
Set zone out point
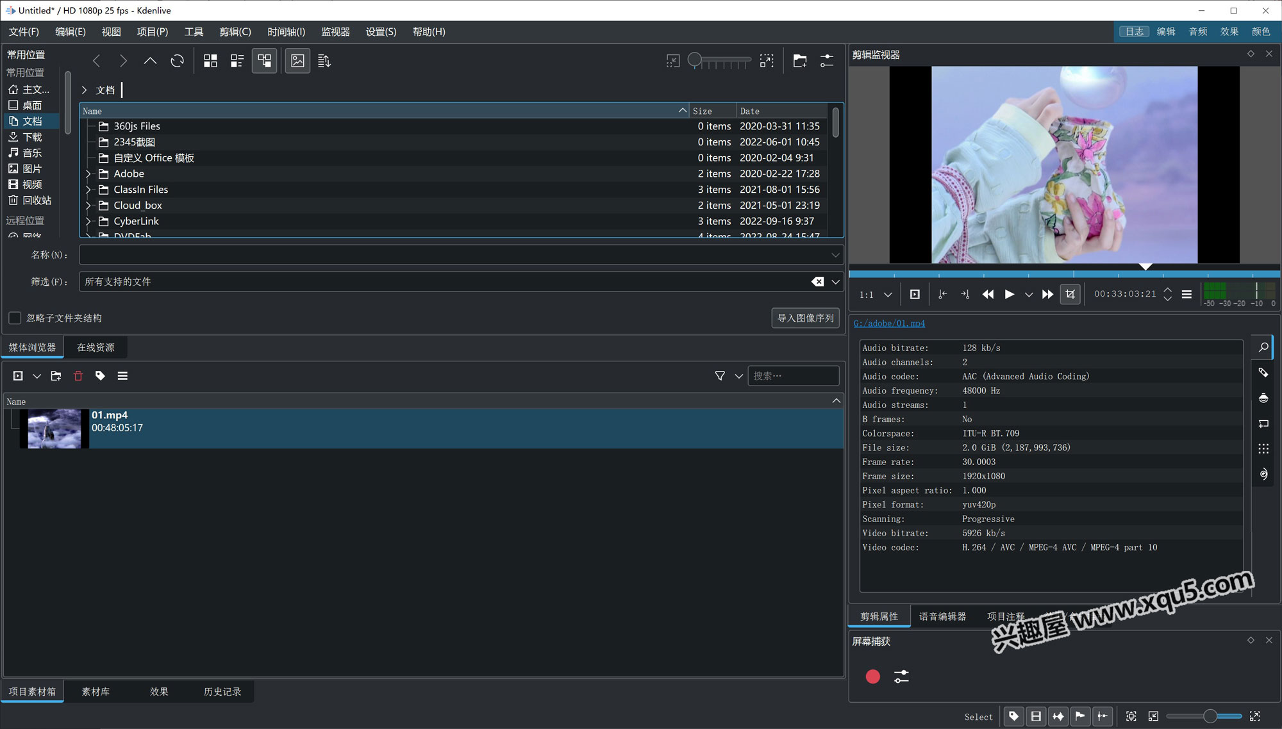[965, 294]
